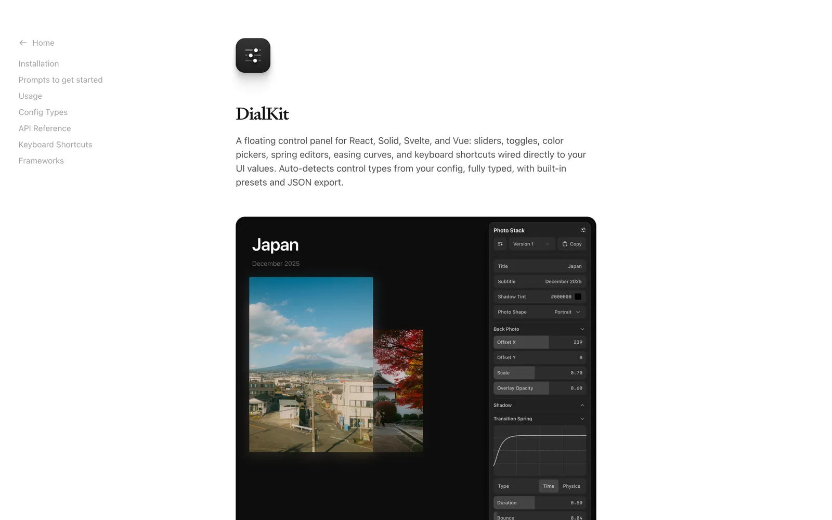Click the front Mount Fuji photo
Screen dimensions: 832x520
311,364
